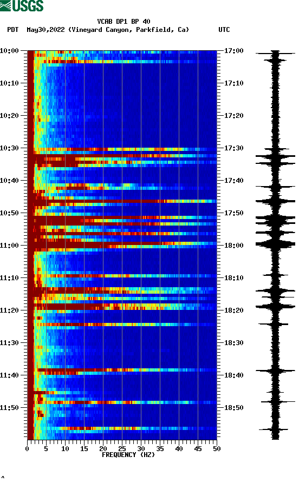
Task: Click the 35 Hz frequency axis tick label
Action: [160, 449]
